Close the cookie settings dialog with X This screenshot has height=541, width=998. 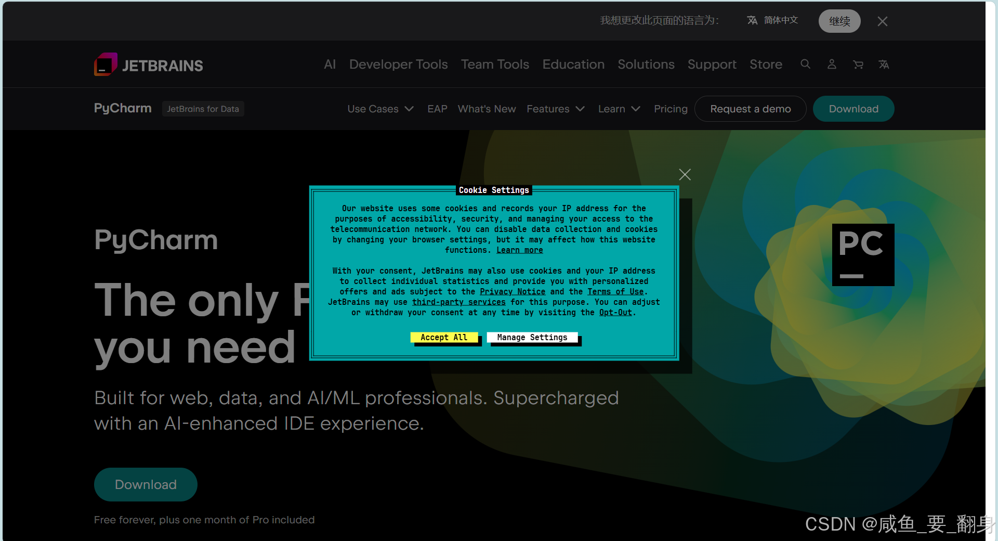click(685, 174)
